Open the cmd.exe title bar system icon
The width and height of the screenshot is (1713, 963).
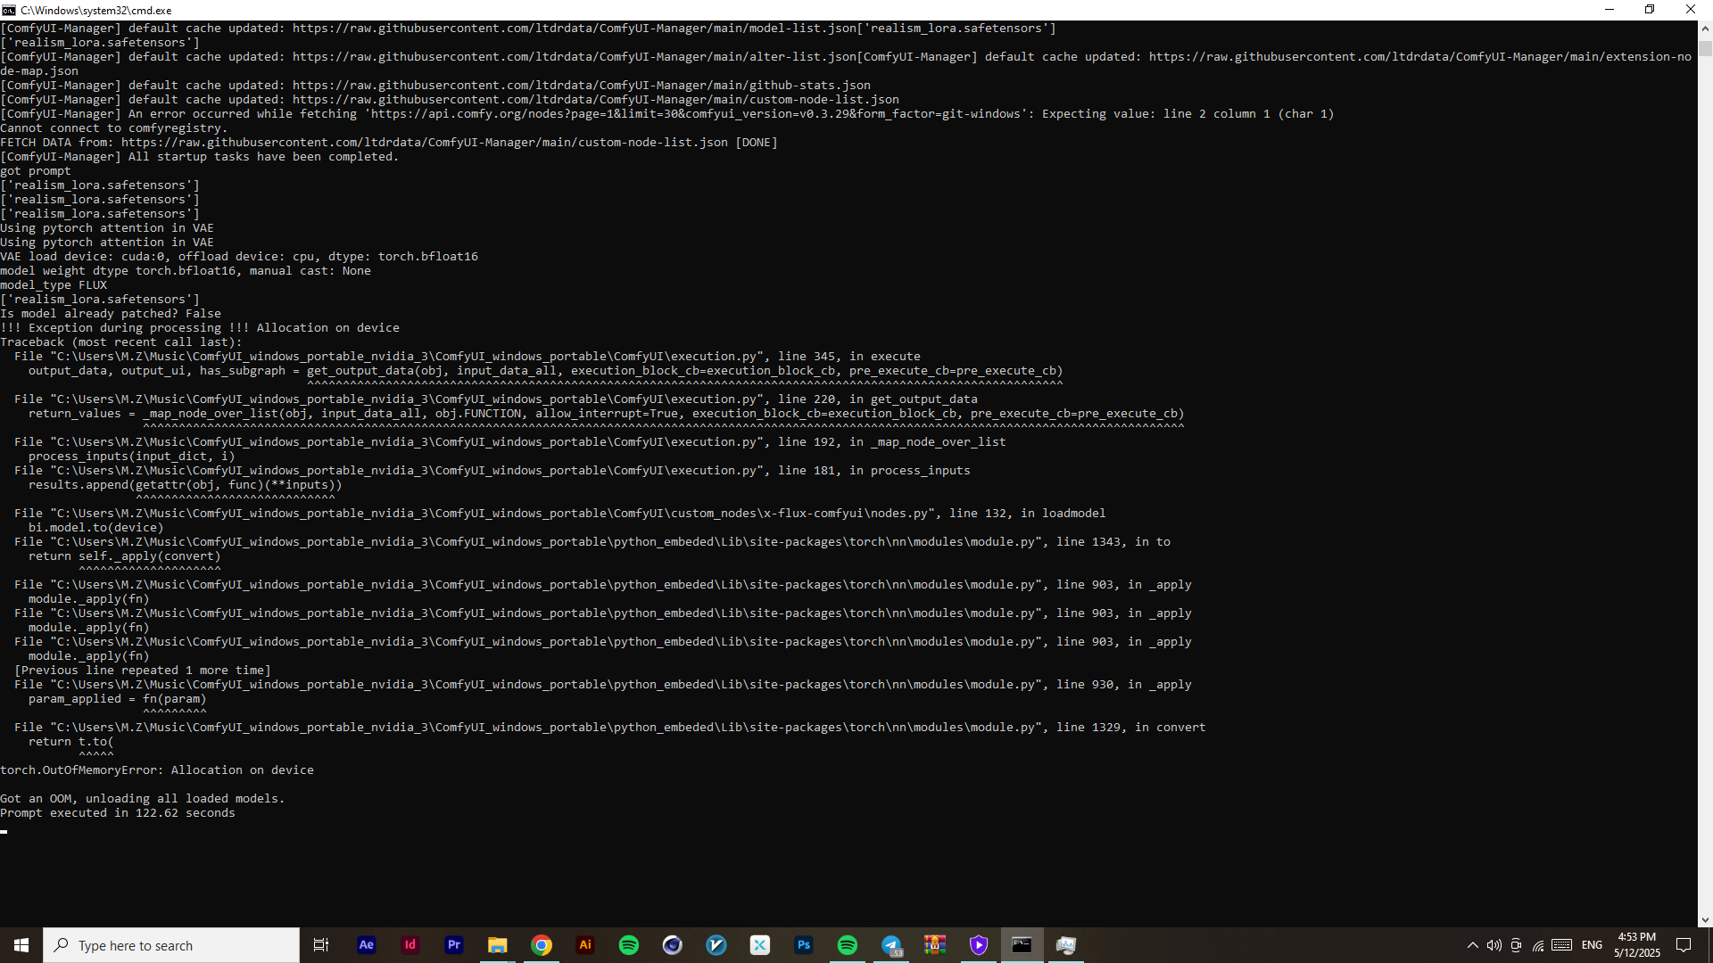point(9,10)
